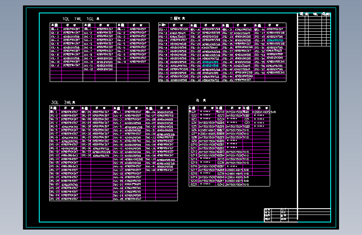
Task: Select the 'GZ21' column label
Action: tap(194, 184)
